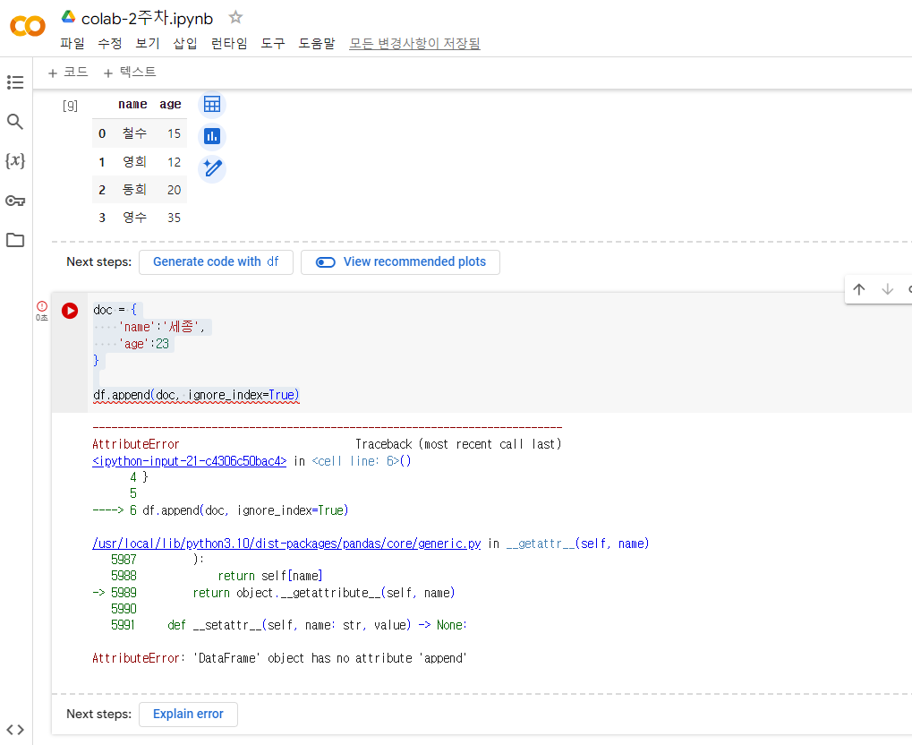Open the 런타임 menu
This screenshot has height=745, width=912.
pyautogui.click(x=229, y=43)
